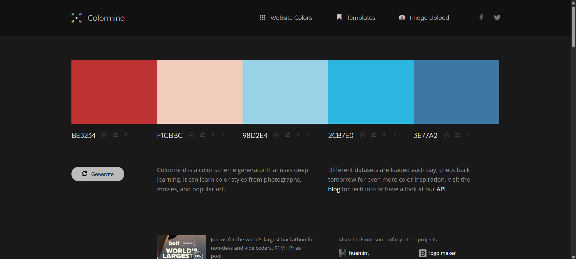Click the hex code 2CB7E0
The width and height of the screenshot is (576, 259).
(341, 135)
